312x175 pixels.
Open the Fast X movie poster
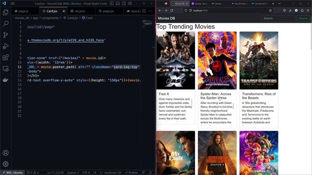[175, 60]
